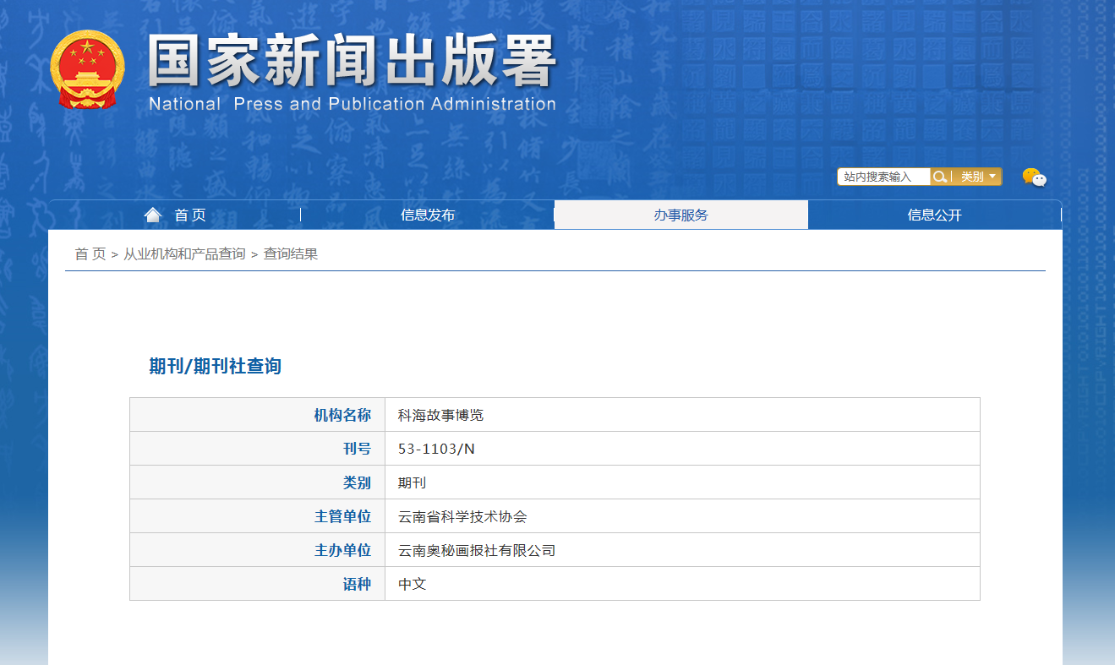Select the journal name 科海故事博览
The width and height of the screenshot is (1115, 665).
440,414
